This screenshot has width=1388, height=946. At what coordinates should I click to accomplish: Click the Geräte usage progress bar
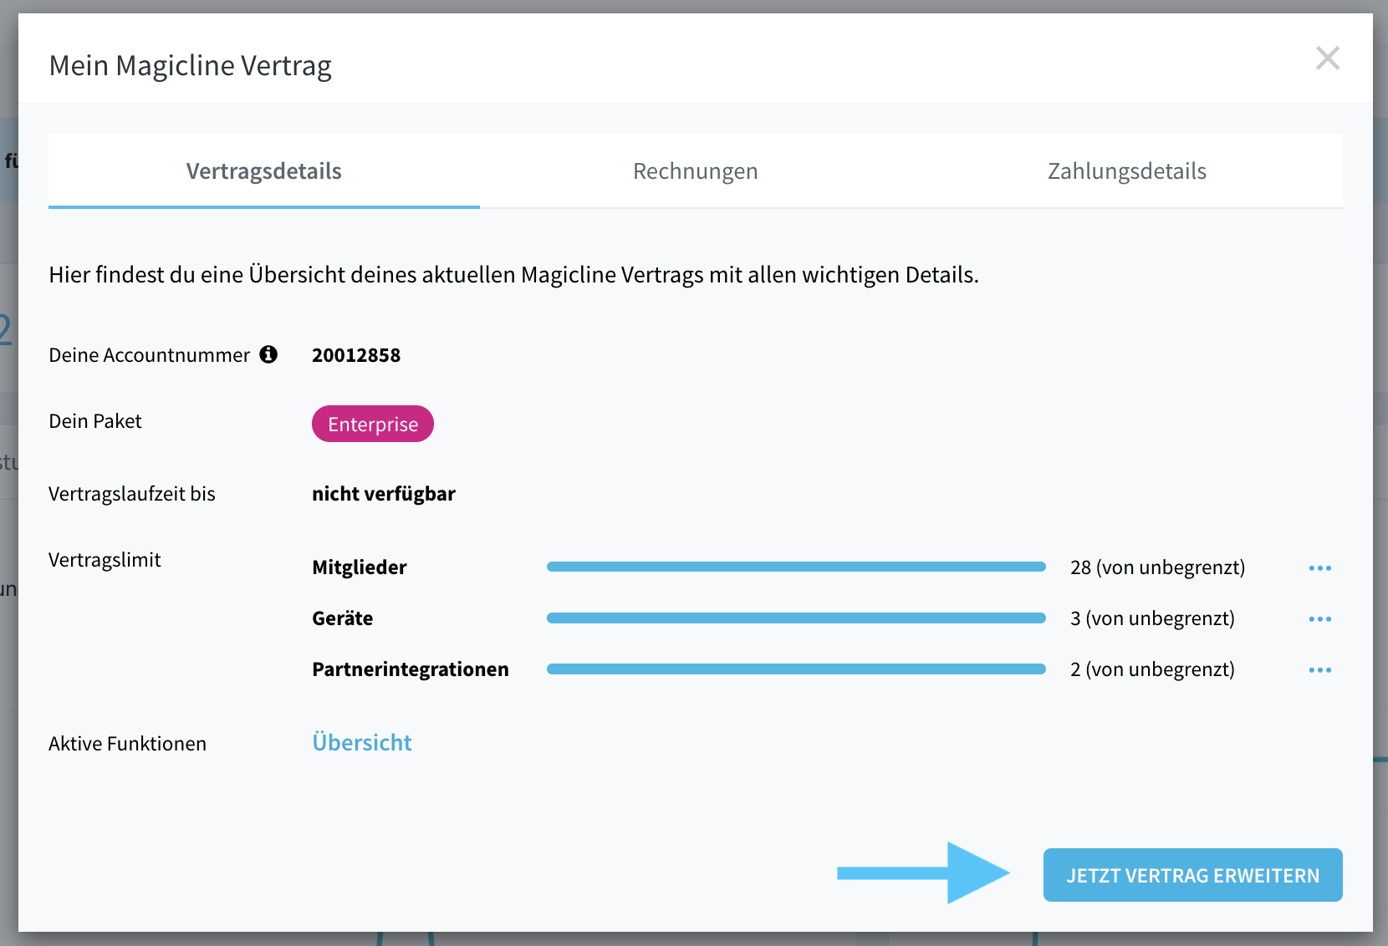pyautogui.click(x=796, y=618)
